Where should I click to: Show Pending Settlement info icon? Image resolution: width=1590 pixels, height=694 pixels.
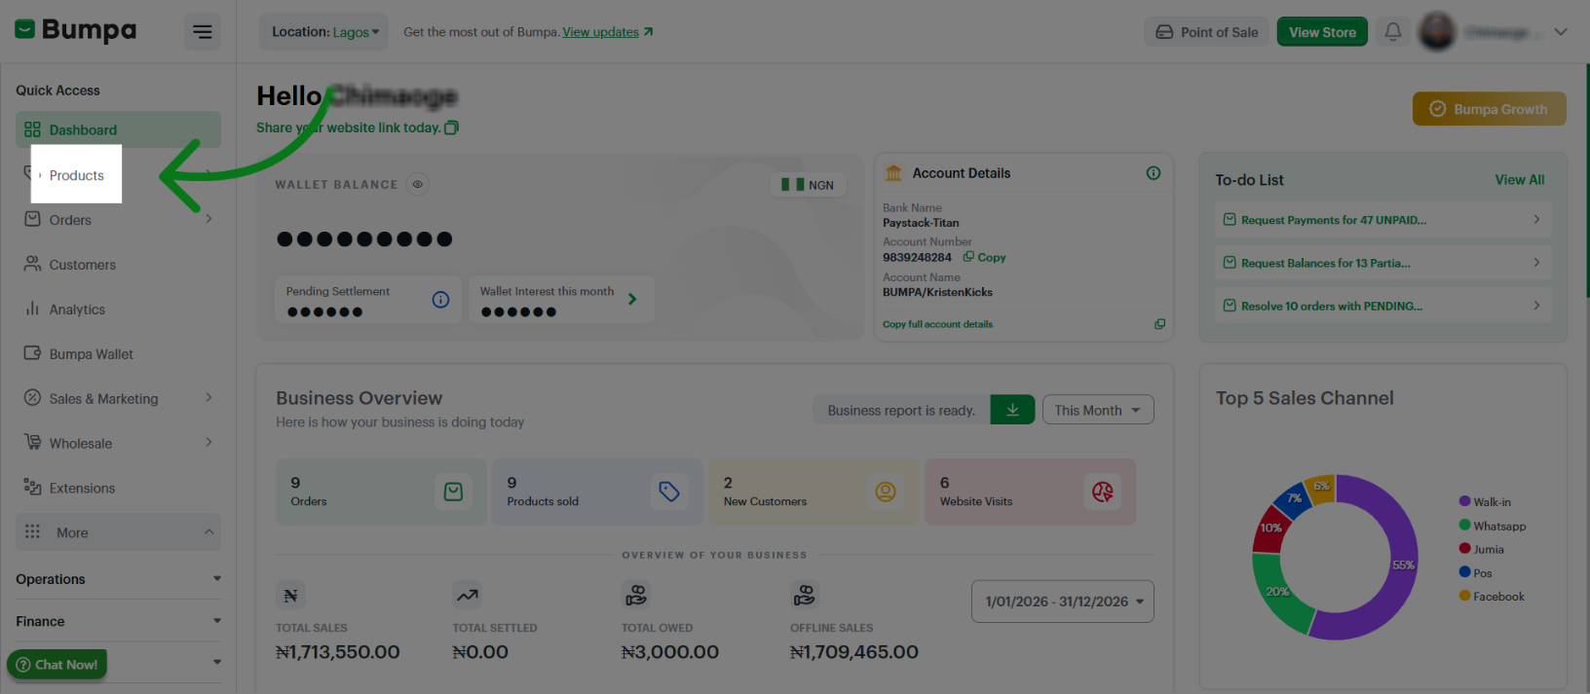click(440, 300)
